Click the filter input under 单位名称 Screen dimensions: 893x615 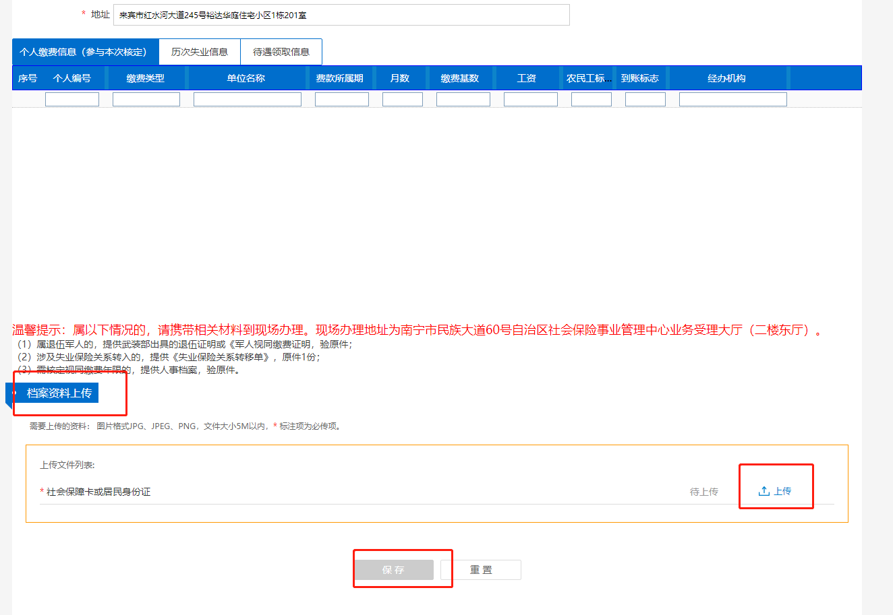pos(248,100)
